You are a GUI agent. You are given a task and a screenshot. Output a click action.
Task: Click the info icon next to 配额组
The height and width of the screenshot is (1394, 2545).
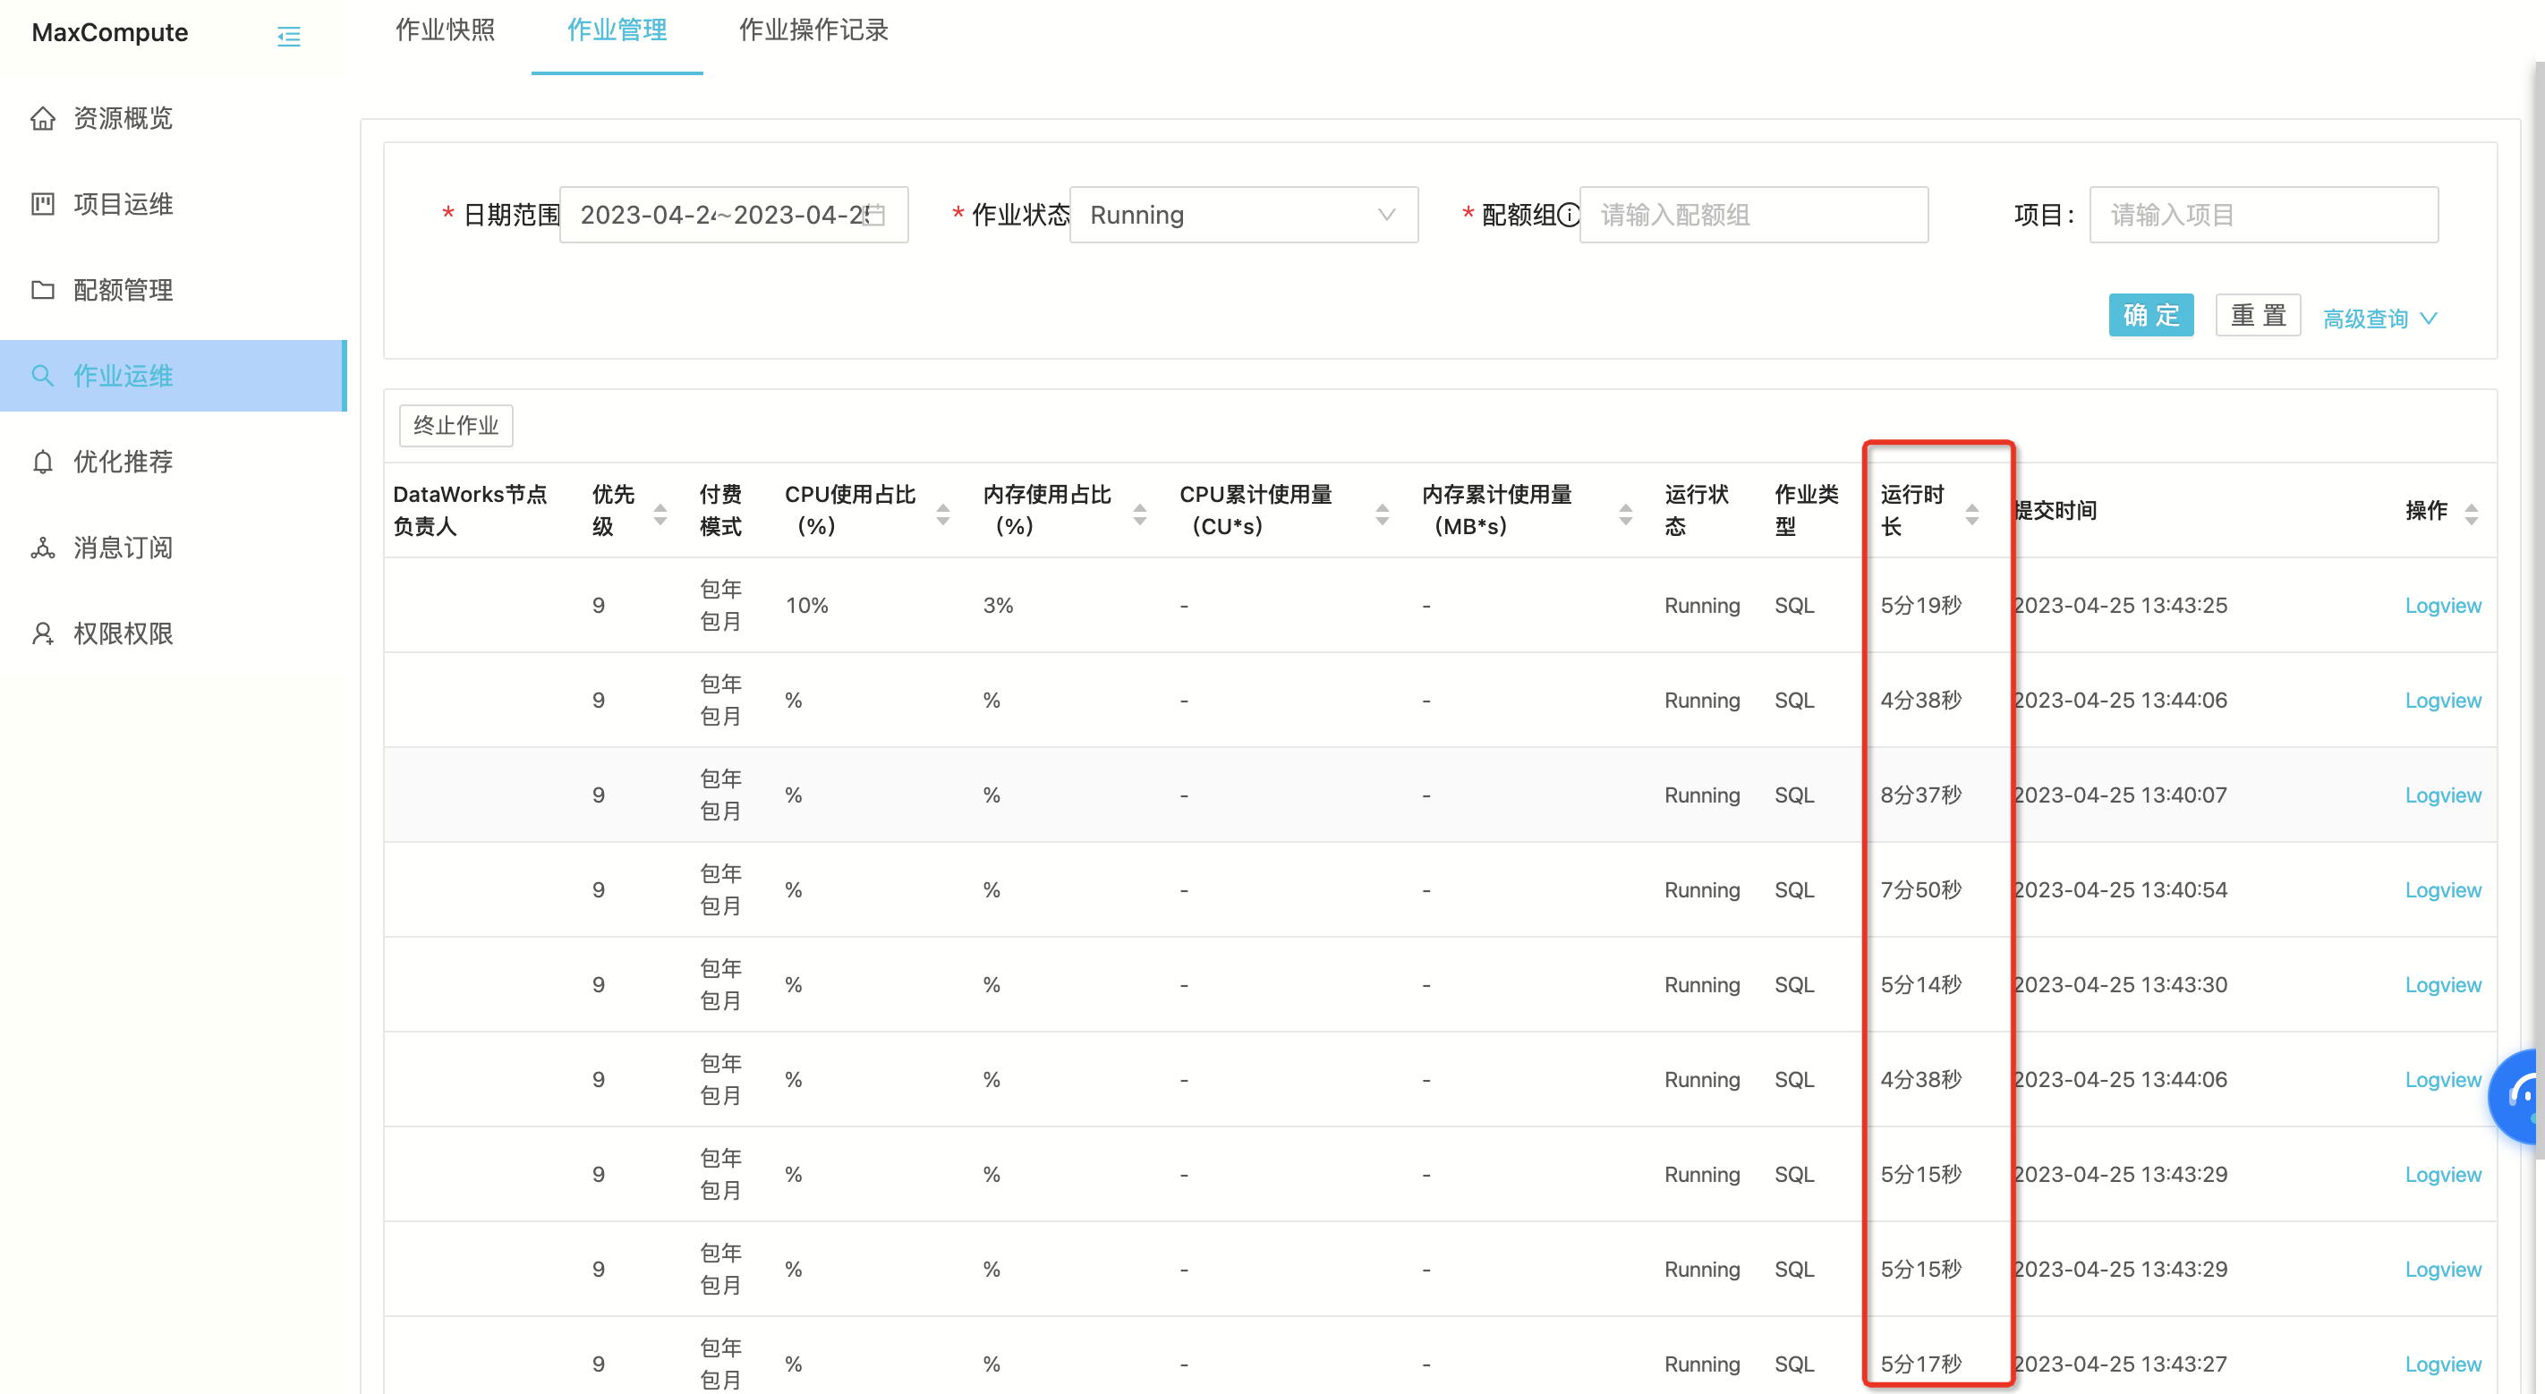[x=1568, y=215]
